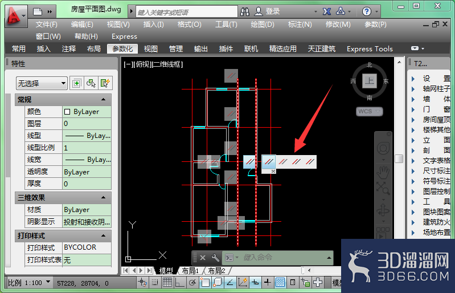The height and width of the screenshot is (293, 455).
Task: Open the WCS coordinate dropdown
Action: click(x=369, y=111)
